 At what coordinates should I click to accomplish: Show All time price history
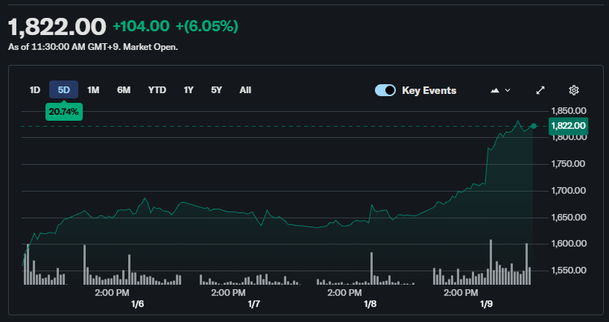coord(245,90)
